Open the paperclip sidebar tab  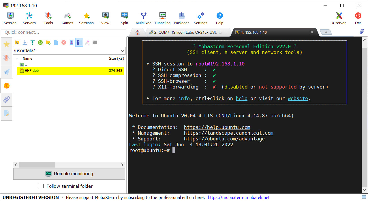pos(7,99)
